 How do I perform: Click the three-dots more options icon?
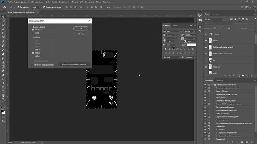[x=108, y=7]
